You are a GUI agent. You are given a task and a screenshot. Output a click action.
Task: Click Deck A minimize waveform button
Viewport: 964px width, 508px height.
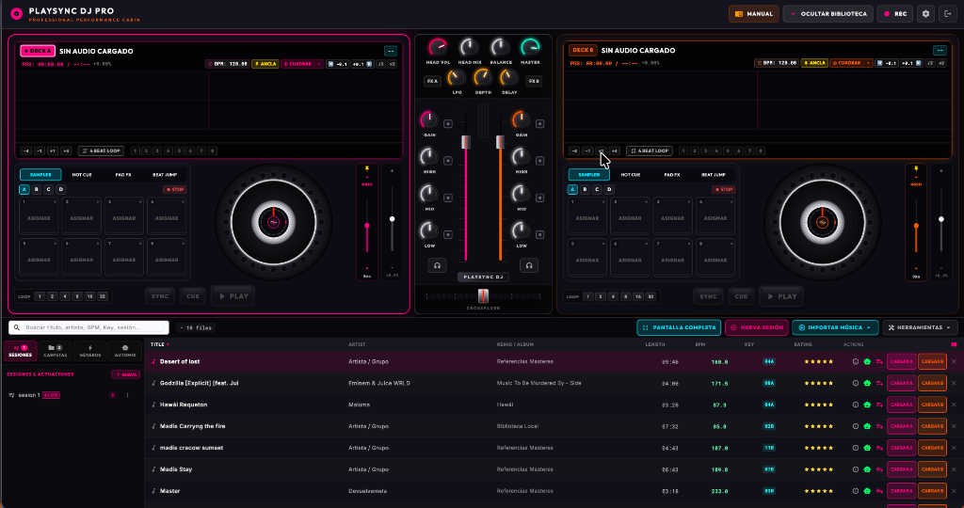391,51
